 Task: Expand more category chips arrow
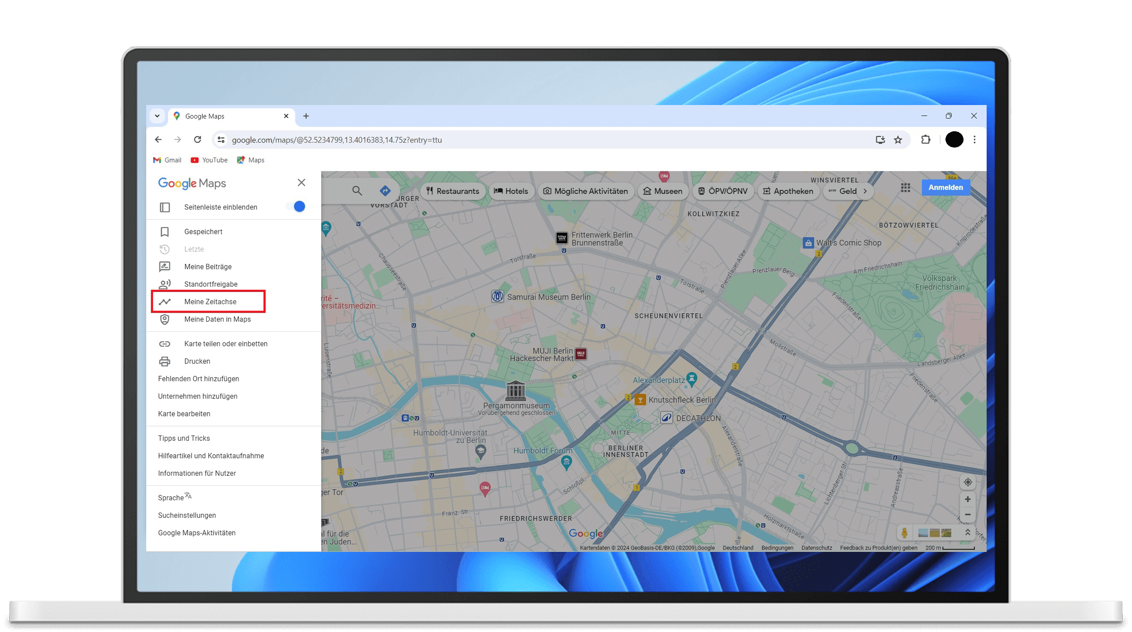865,191
